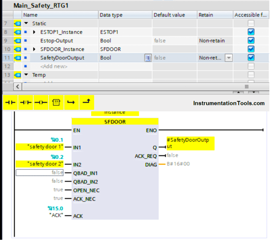Toggle the accessible checkbox for ESTOP1_Instance
The height and width of the screenshot is (242, 272).
point(251,32)
